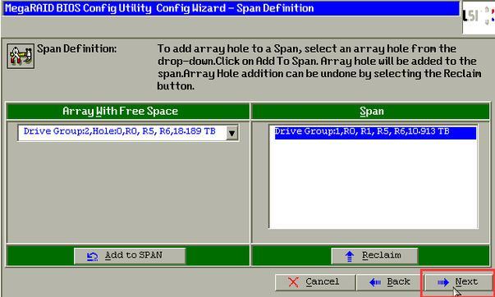Click the Span Definition wizard icon

tap(21, 56)
